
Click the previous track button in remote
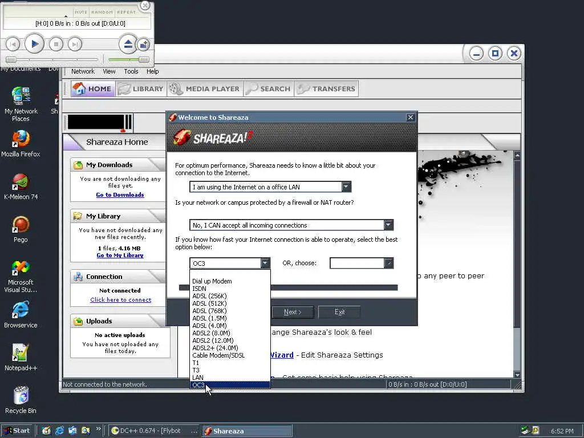[13, 44]
